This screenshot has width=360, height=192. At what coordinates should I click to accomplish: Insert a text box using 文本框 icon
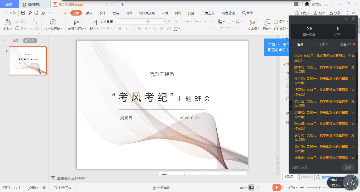(x=253, y=22)
